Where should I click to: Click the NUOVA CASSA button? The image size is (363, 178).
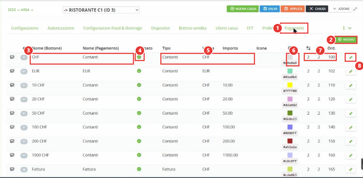[242, 9]
